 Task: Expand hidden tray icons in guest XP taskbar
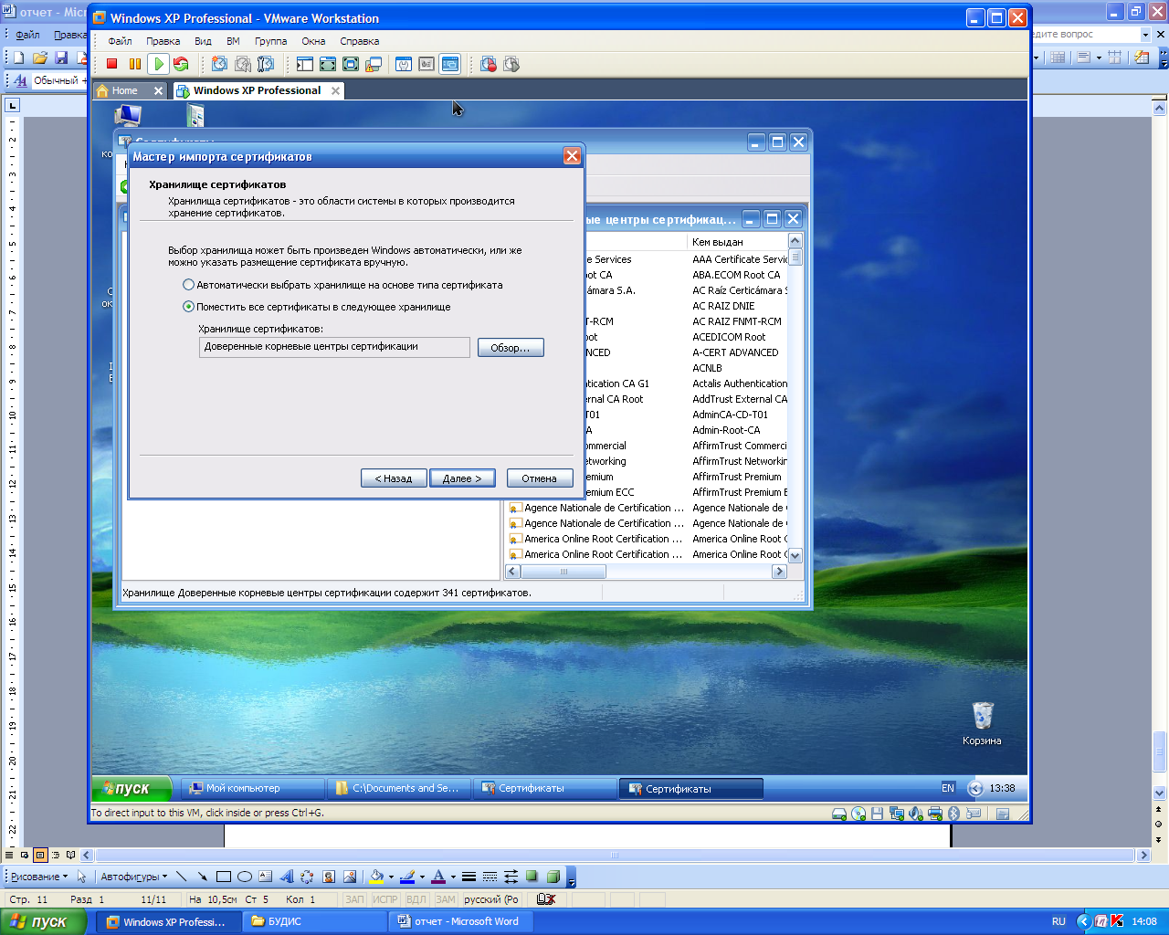point(975,788)
